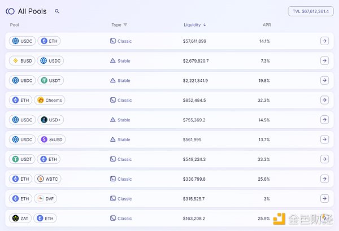Click the TVL $67,612,361.4 button
The width and height of the screenshot is (339, 231).
(x=310, y=11)
